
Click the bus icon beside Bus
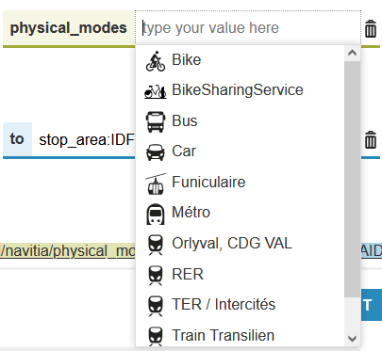156,121
